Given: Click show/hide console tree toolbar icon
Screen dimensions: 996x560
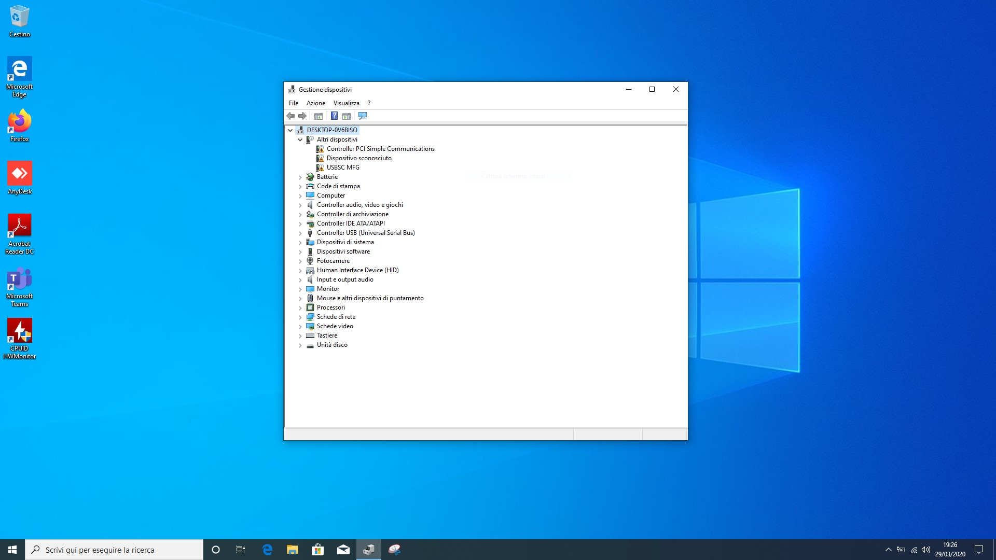Looking at the screenshot, I should (x=319, y=116).
